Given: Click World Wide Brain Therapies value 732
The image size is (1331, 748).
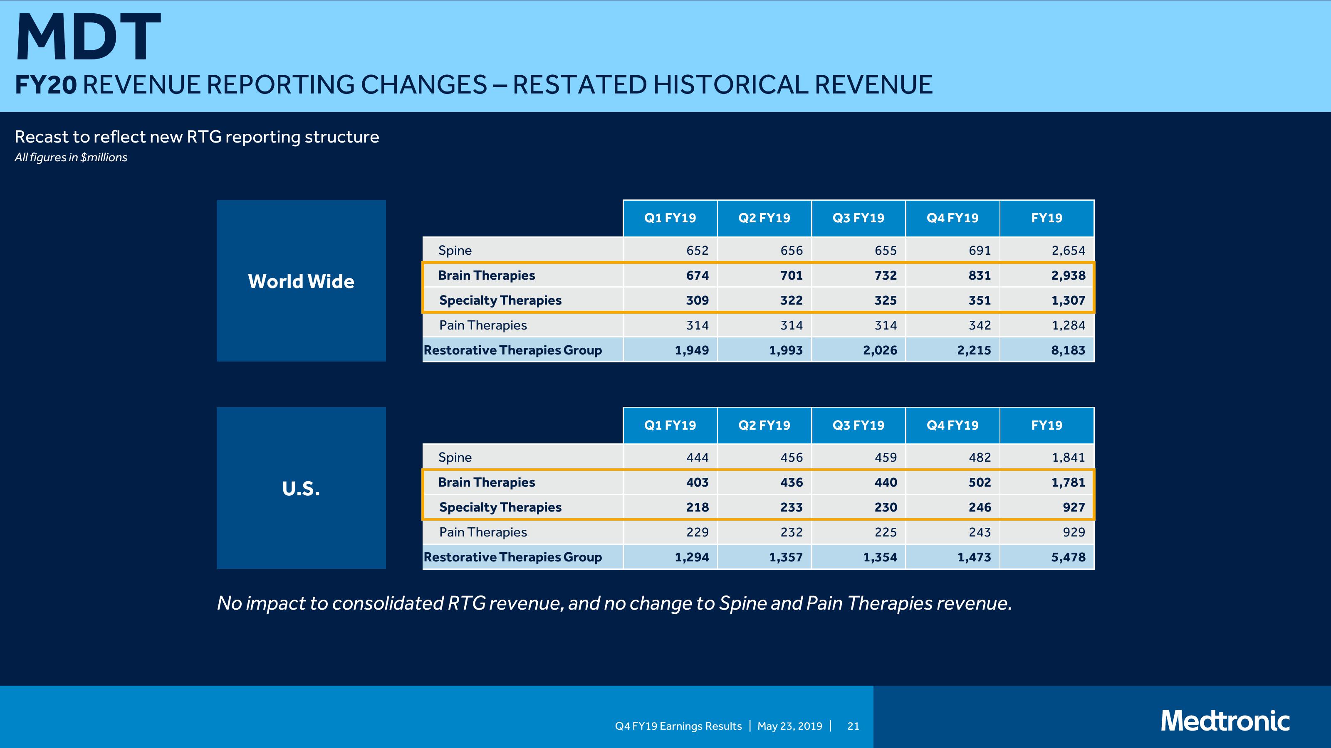Looking at the screenshot, I should [886, 275].
